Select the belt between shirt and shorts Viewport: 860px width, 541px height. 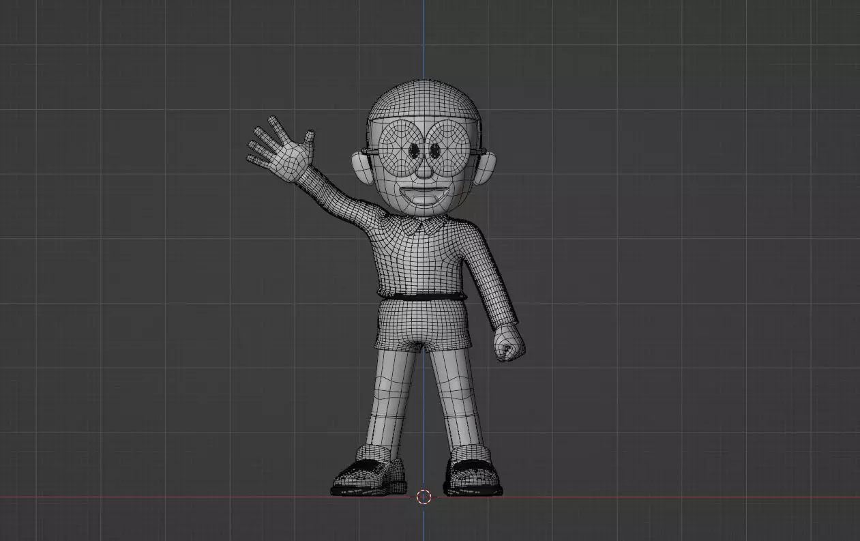click(x=423, y=297)
